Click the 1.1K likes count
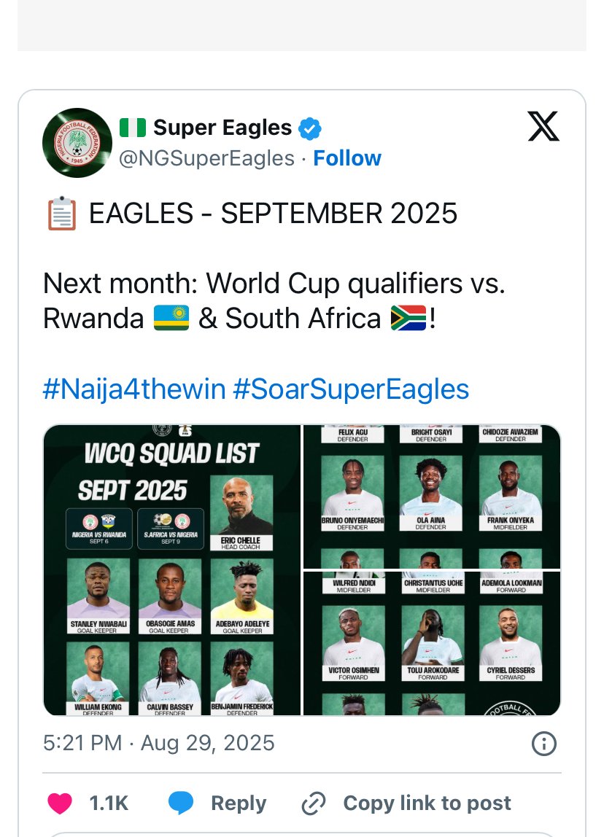This screenshot has height=837, width=604. pos(109,803)
